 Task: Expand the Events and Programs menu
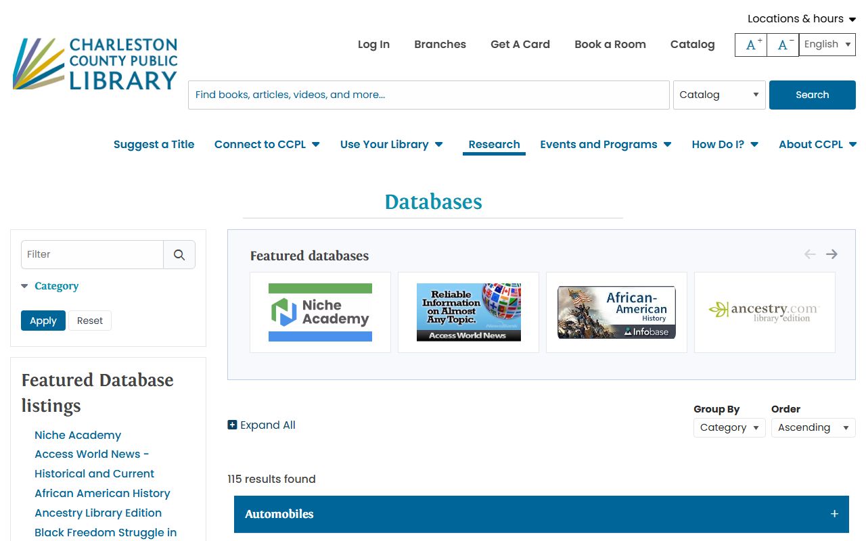pyautogui.click(x=606, y=145)
